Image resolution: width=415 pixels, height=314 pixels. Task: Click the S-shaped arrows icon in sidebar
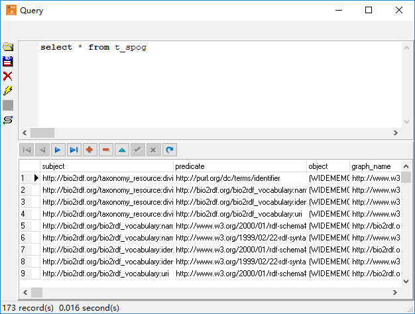pyautogui.click(x=8, y=120)
